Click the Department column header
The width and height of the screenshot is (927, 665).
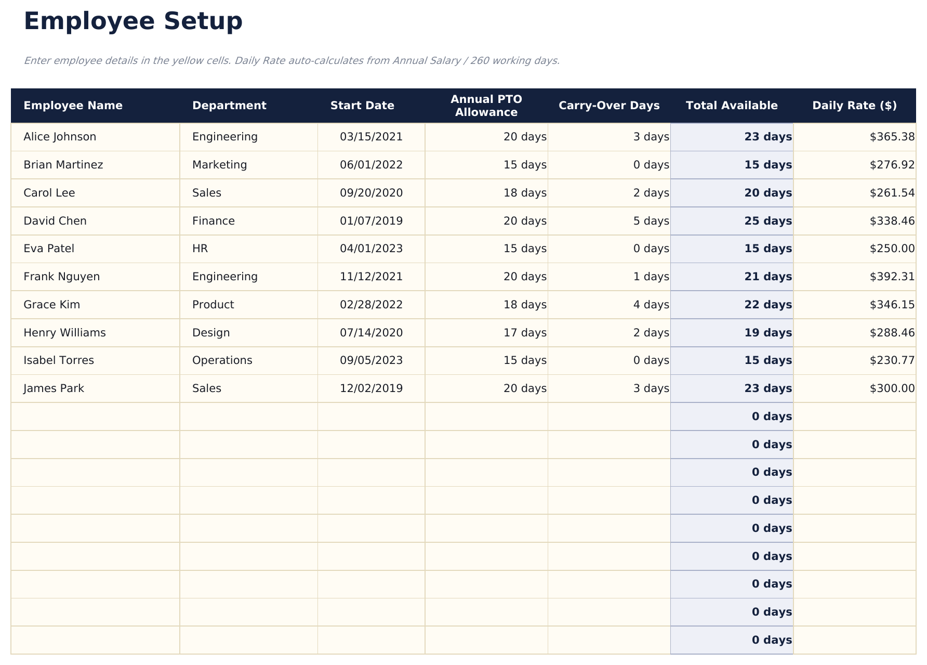[229, 105]
